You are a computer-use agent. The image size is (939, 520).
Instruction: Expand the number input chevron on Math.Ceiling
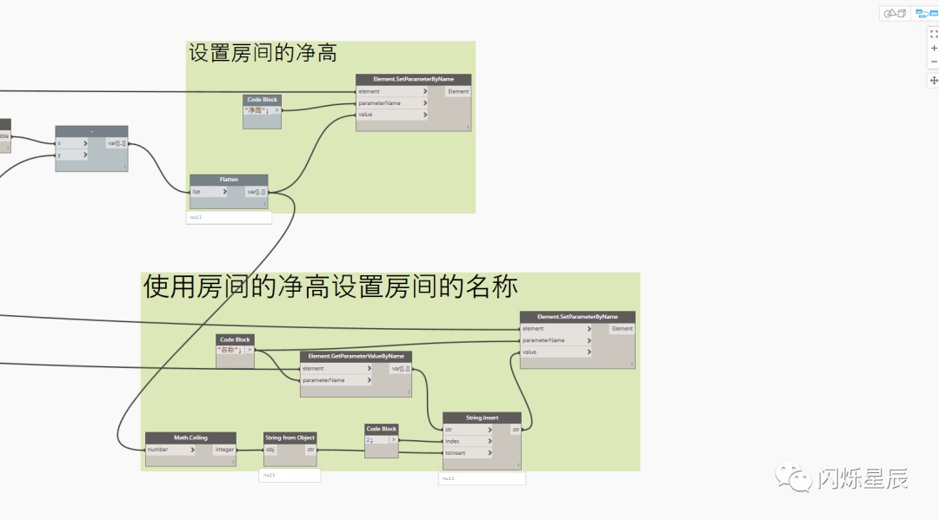193,450
